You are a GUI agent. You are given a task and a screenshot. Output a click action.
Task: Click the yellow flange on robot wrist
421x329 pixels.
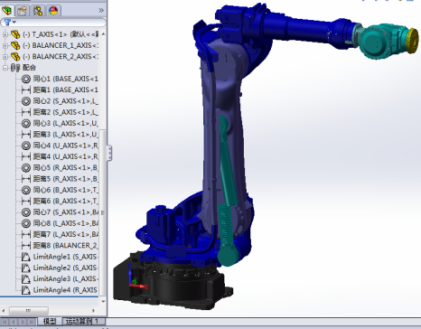[412, 41]
